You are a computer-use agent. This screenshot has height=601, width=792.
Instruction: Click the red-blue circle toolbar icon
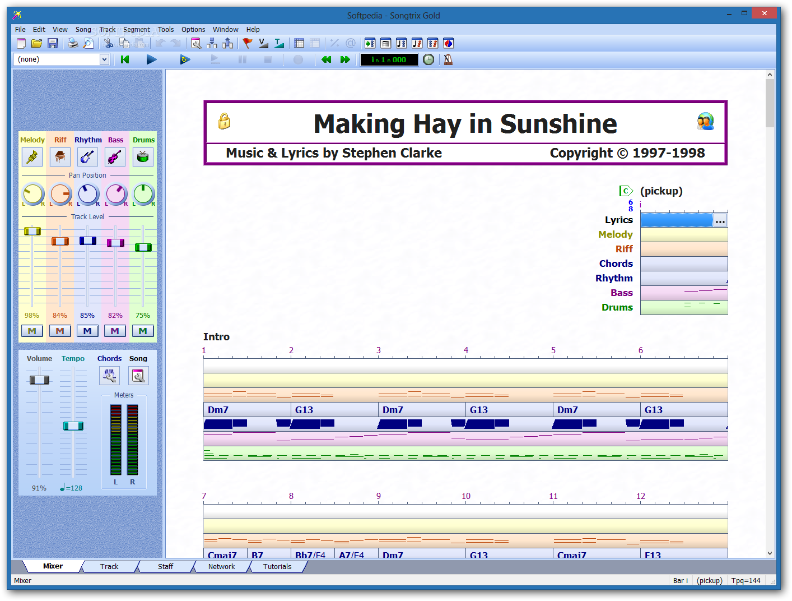448,43
